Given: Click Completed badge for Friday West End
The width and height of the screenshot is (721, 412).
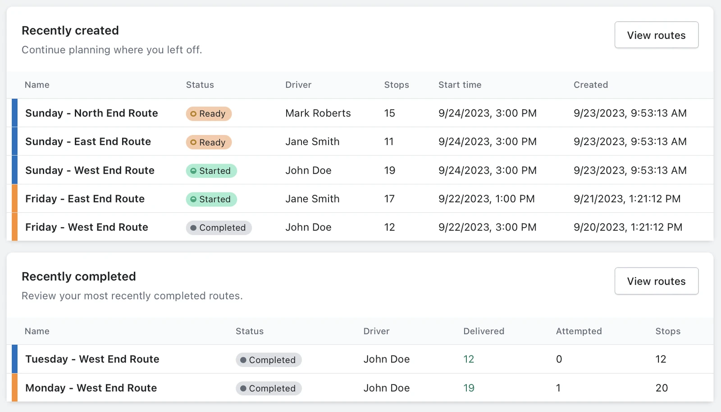Looking at the screenshot, I should 219,228.
